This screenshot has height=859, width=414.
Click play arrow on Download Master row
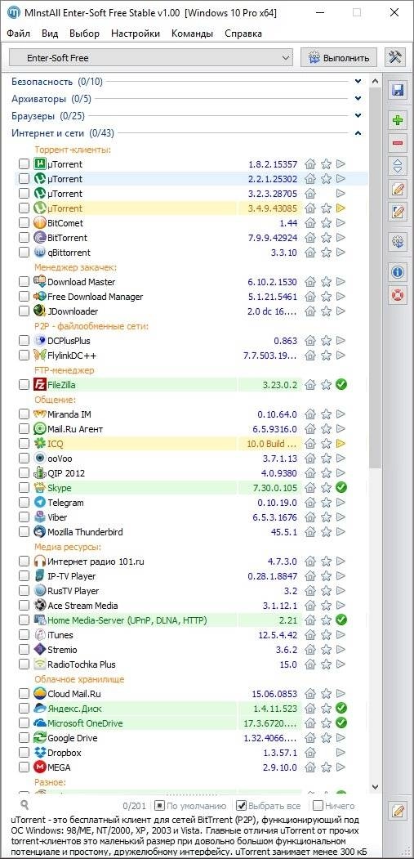tap(341, 282)
